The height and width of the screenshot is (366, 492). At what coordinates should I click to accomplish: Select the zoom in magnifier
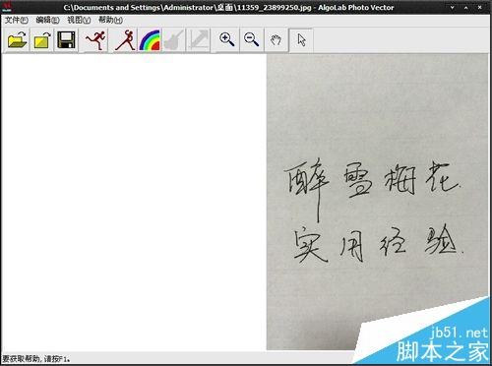pyautogui.click(x=227, y=40)
